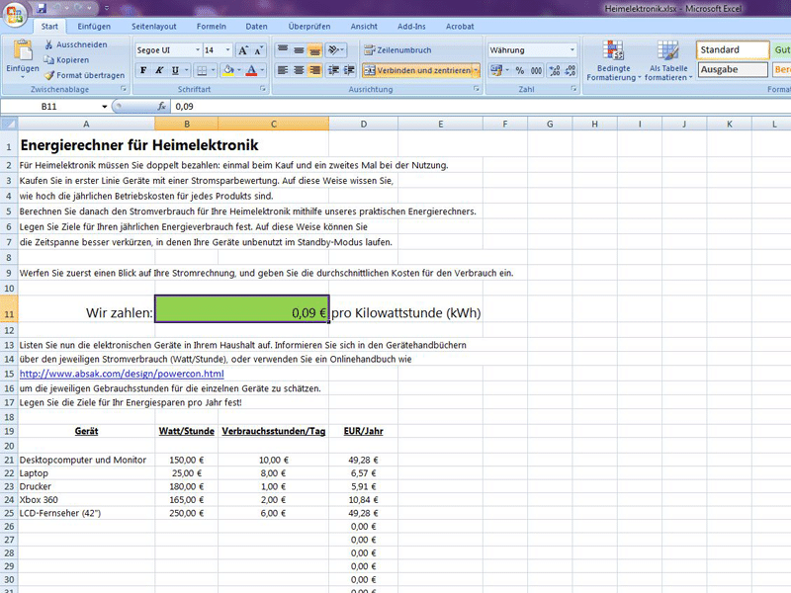The width and height of the screenshot is (791, 593).
Task: Toggle italic (K) formatting
Action: pos(159,70)
